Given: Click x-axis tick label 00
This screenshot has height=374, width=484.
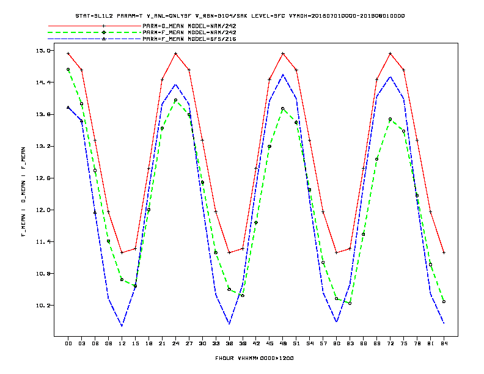Looking at the screenshot, I should (x=68, y=343).
